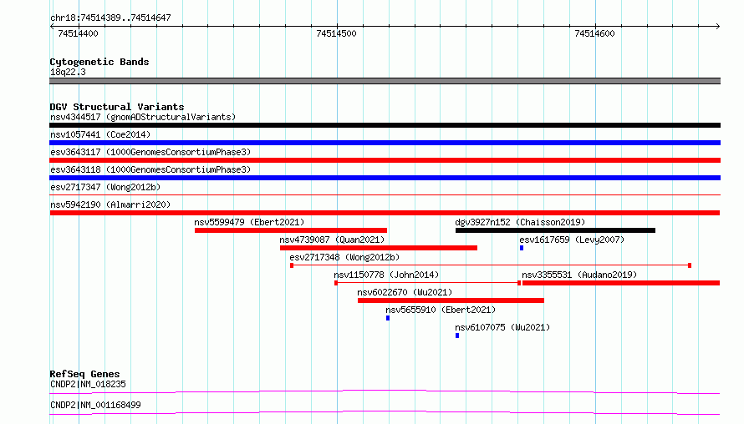Click the nsv6107075 (Wu2021) label
This screenshot has height=424, width=744.
pos(502,327)
